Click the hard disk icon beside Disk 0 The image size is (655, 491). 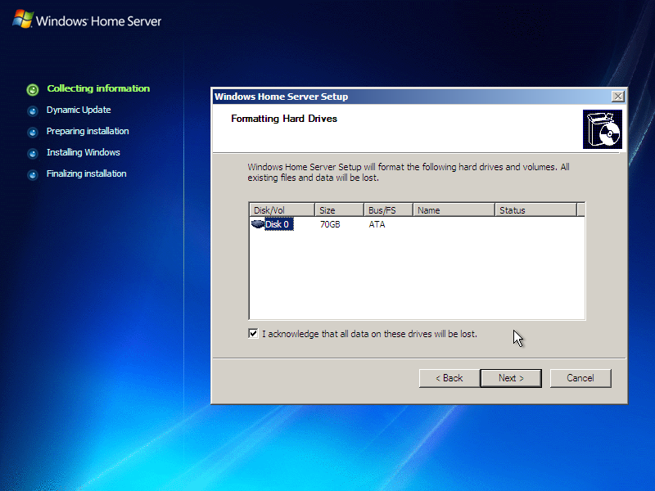(x=258, y=223)
